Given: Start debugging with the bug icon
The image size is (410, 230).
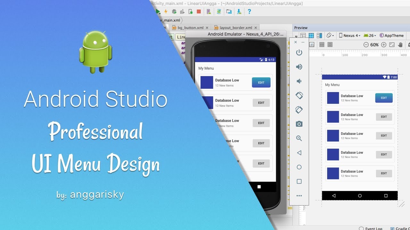Looking at the screenshot, I should (x=174, y=11).
